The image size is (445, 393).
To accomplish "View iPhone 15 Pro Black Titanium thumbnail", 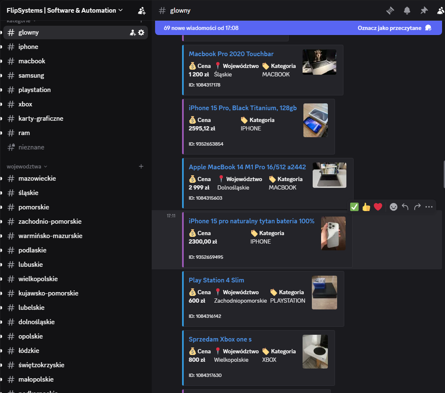I will coord(316,120).
